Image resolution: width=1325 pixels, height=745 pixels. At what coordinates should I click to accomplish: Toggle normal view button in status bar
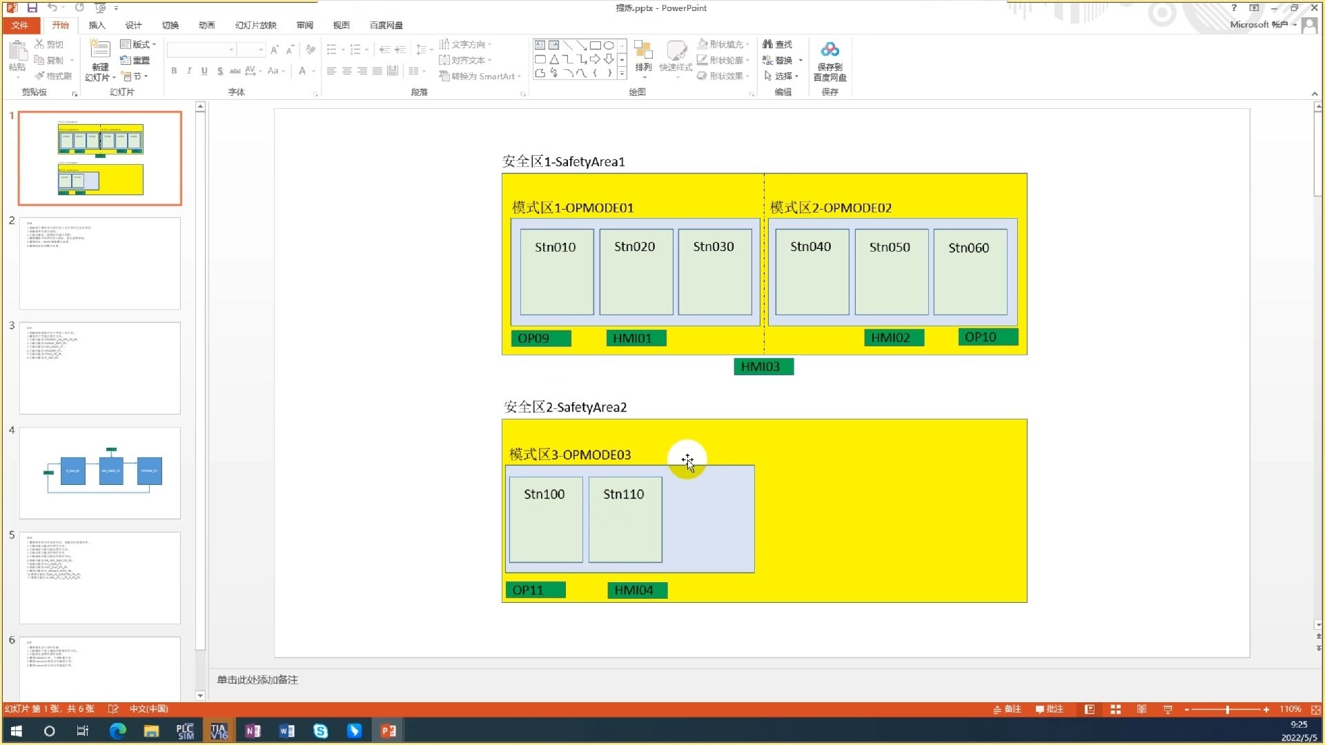(x=1090, y=709)
